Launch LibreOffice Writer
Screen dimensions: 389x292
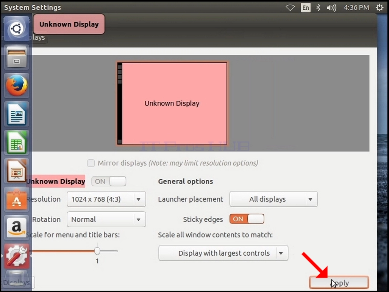(17, 114)
